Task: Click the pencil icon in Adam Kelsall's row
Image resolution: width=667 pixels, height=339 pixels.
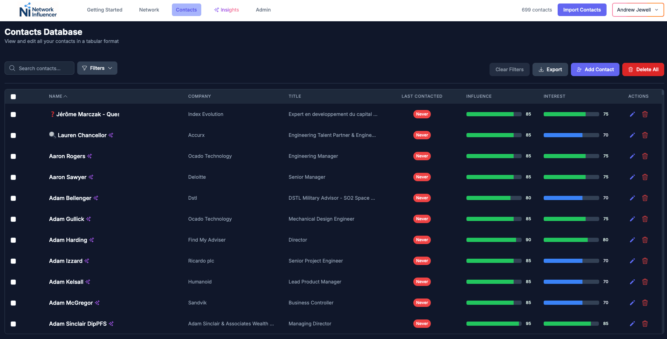Action: 632,282
